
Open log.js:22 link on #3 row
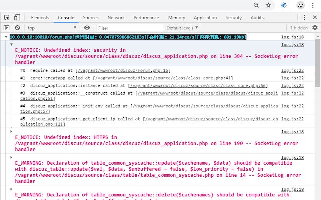click(292, 93)
